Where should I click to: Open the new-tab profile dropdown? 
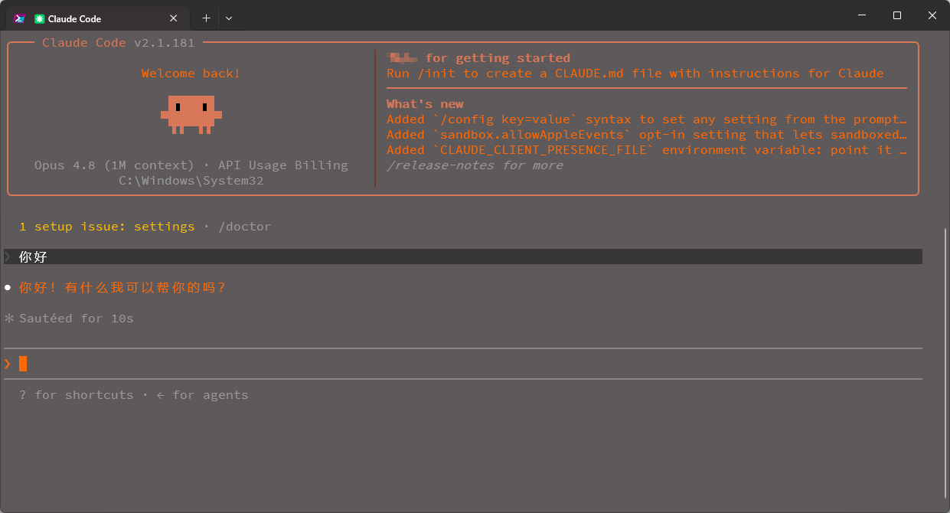point(229,18)
